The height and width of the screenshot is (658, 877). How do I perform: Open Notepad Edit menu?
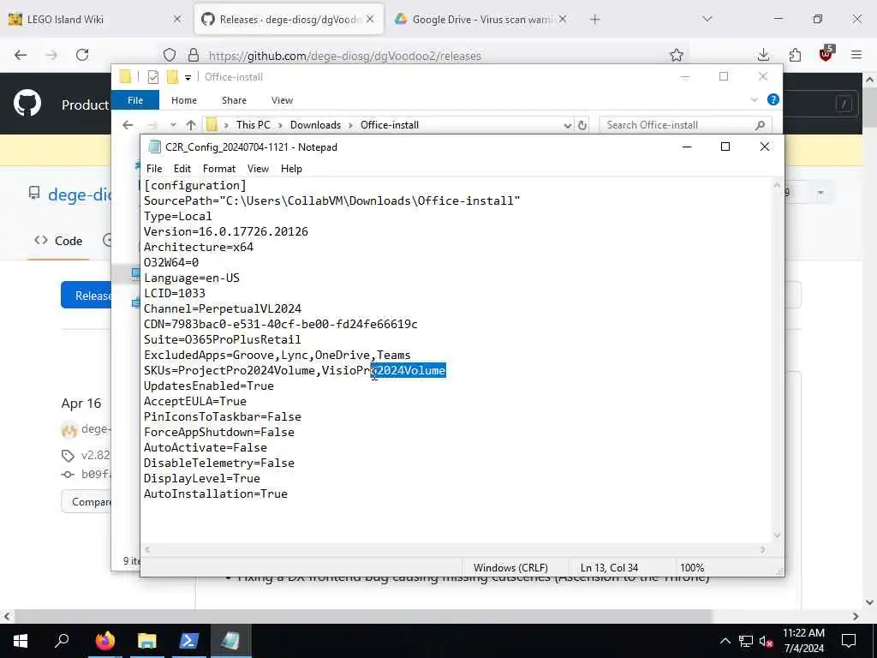point(182,169)
